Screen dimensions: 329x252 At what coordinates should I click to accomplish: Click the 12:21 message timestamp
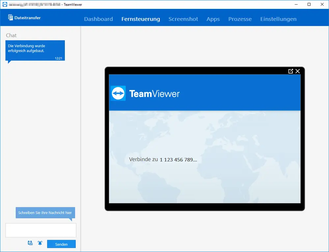(59, 58)
